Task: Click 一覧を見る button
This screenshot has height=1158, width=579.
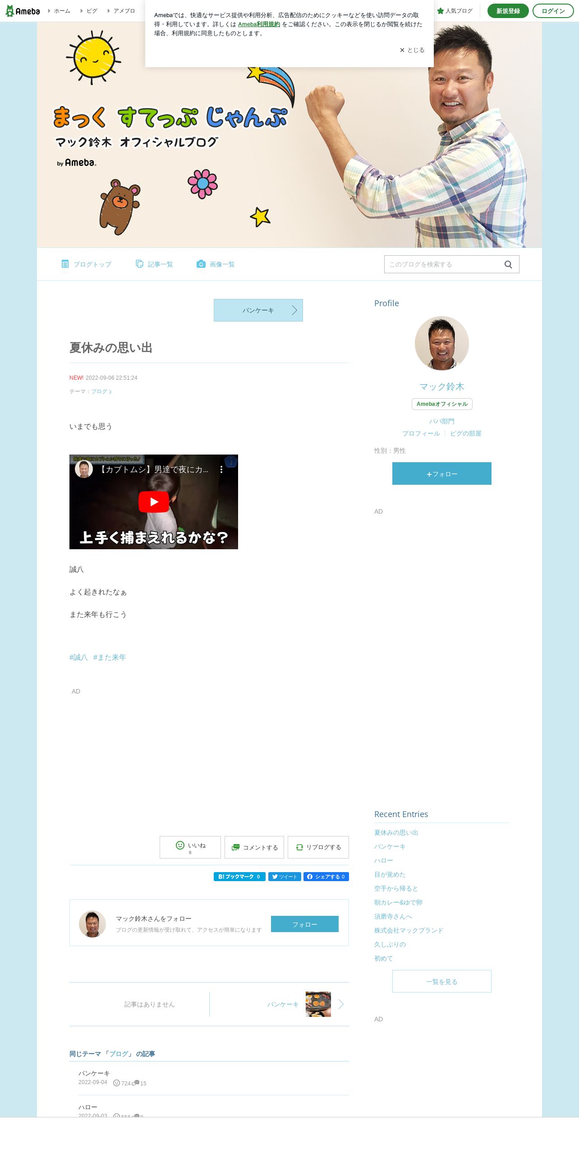Action: pos(442,981)
